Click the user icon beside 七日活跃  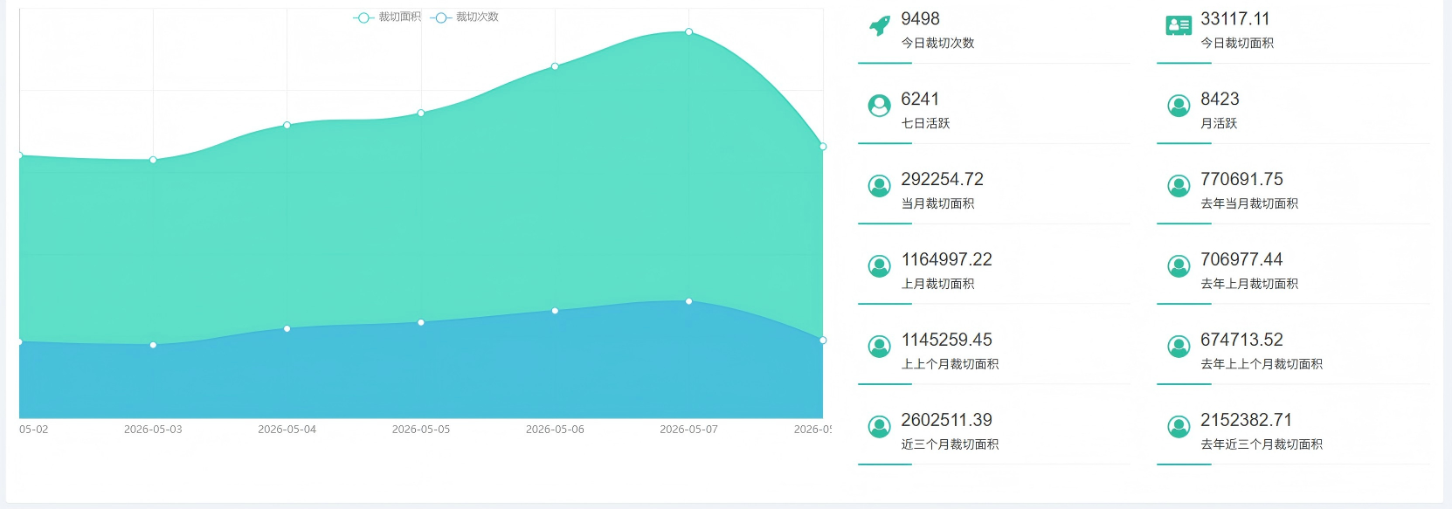879,106
